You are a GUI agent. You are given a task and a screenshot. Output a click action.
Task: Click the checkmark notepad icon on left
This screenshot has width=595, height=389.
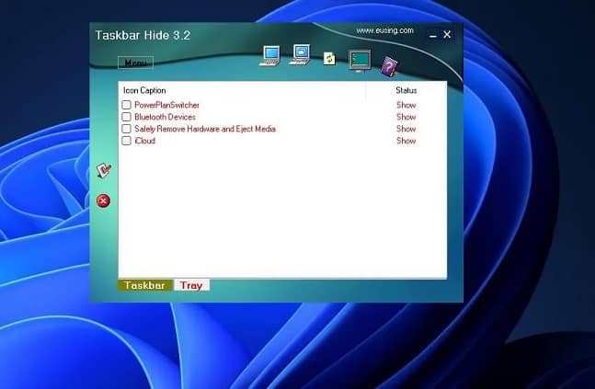tap(103, 170)
